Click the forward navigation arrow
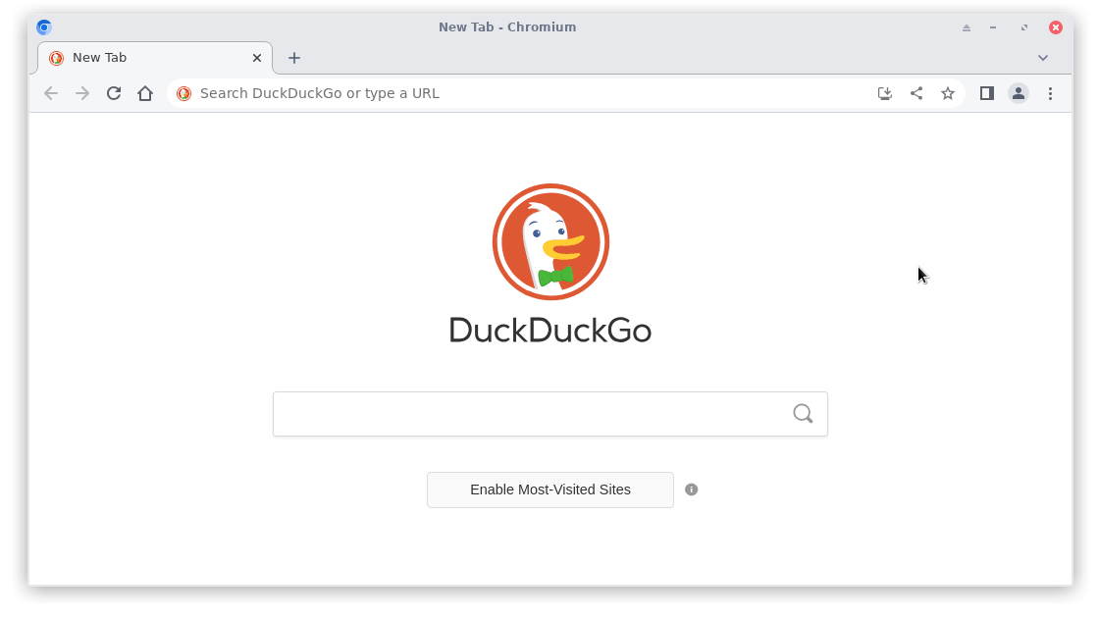This screenshot has height=618, width=1099. [82, 93]
